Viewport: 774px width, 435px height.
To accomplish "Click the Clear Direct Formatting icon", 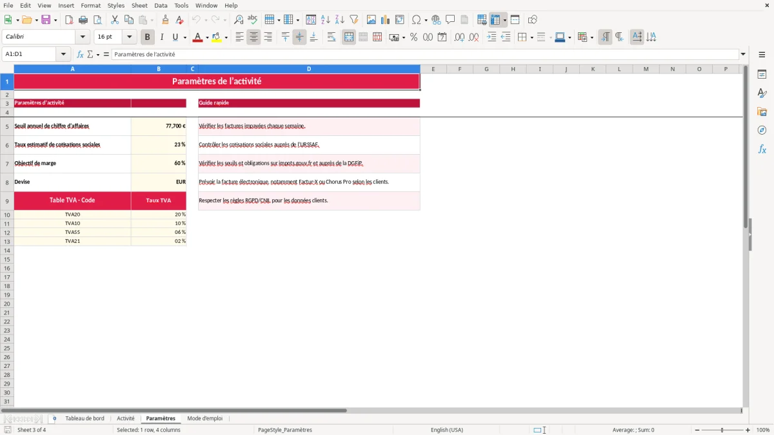I will coord(180,20).
